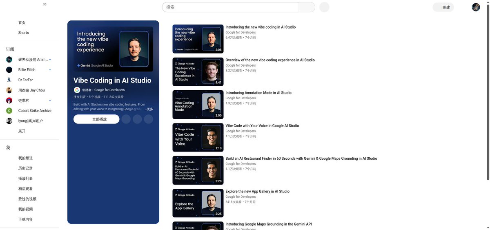Open 我的视频 in sidebar
The image size is (490, 230).
[25, 209]
